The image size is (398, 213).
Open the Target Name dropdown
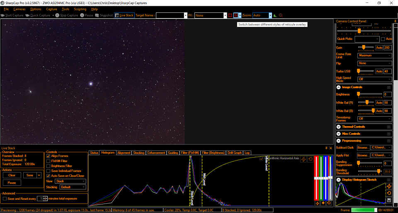pos(185,15)
